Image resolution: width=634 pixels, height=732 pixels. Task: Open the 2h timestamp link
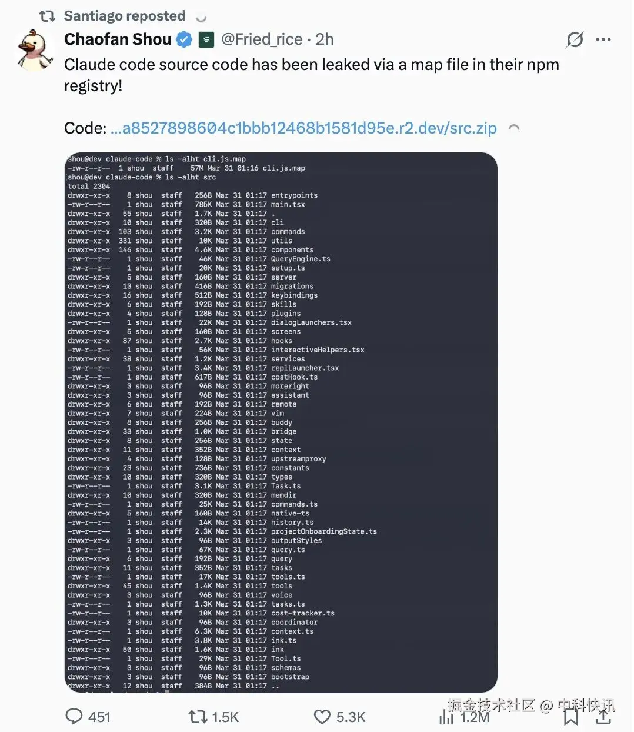(325, 39)
